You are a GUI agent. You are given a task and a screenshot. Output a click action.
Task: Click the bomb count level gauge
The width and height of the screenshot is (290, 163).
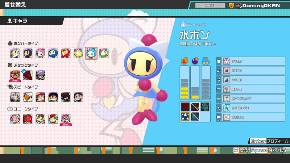click(195, 83)
